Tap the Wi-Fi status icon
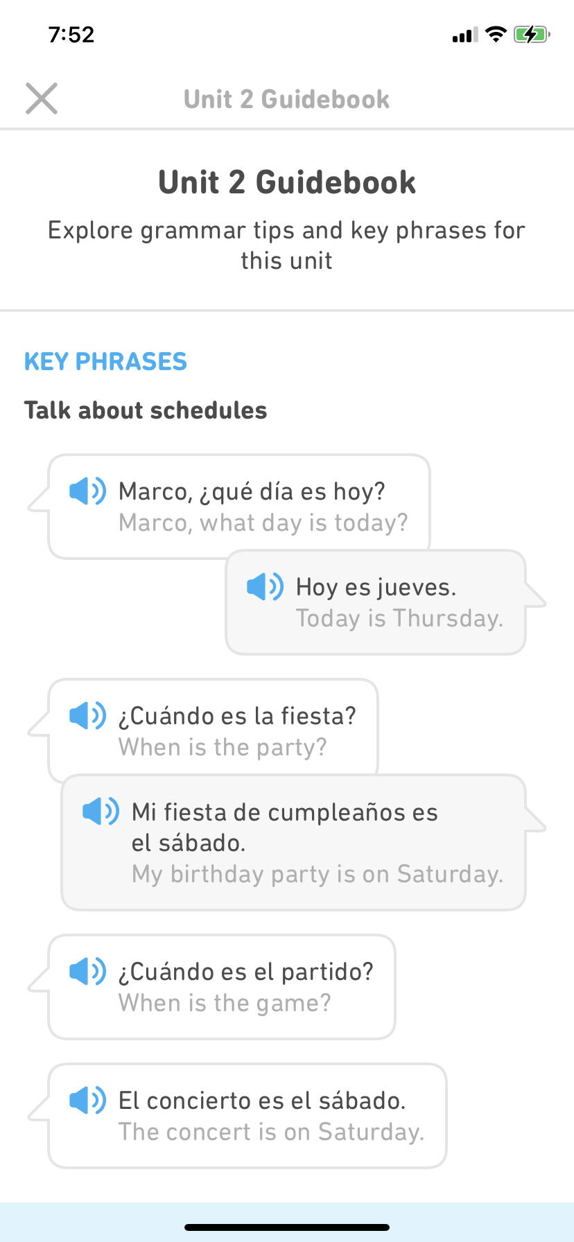 496,35
